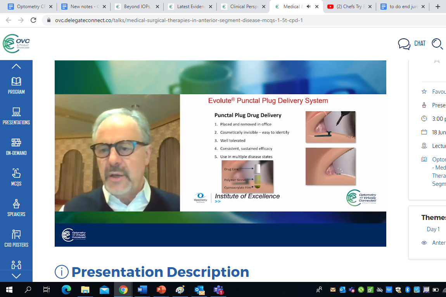The image size is (446, 297).
Task: Open the Program sidebar section
Action: point(16,86)
